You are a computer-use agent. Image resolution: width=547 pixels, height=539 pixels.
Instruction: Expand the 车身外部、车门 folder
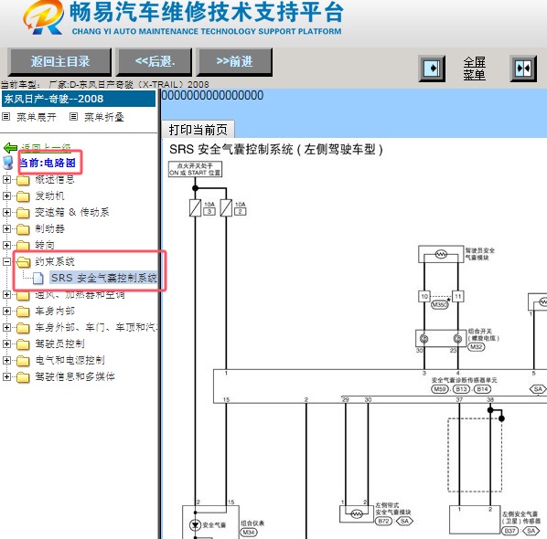[6, 328]
